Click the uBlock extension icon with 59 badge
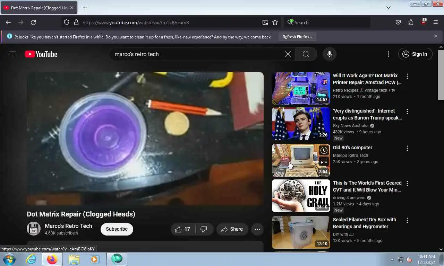This screenshot has width=444, height=266. tap(423, 22)
